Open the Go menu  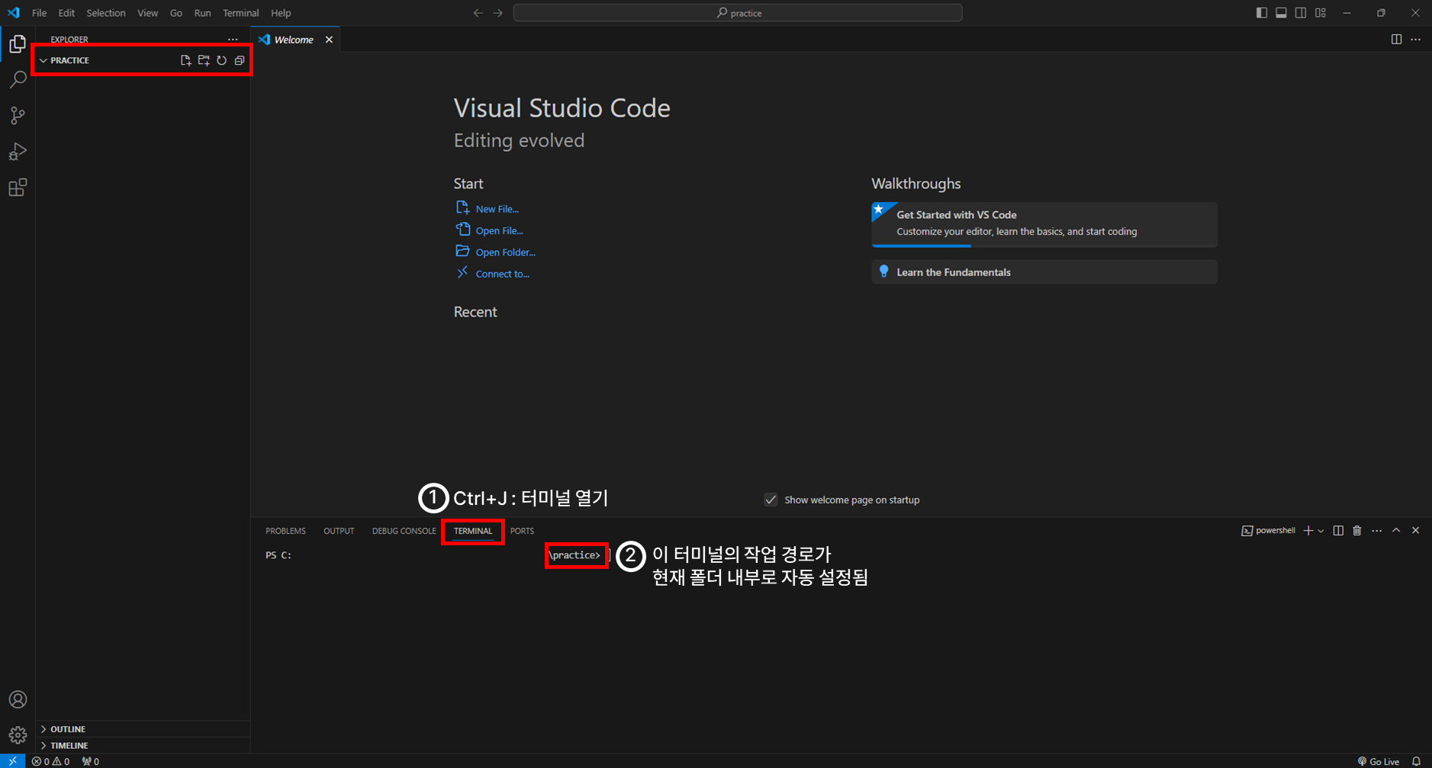click(176, 13)
